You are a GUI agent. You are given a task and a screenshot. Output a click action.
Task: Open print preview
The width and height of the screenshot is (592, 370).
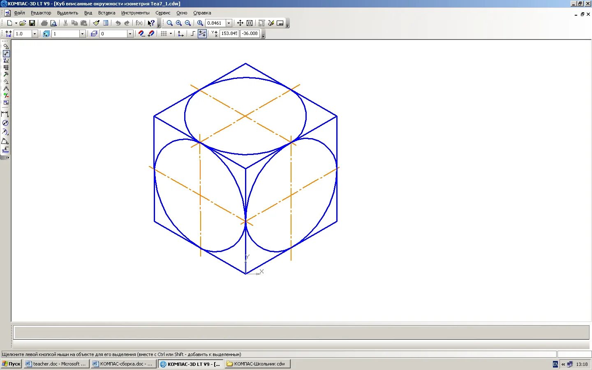pos(53,23)
